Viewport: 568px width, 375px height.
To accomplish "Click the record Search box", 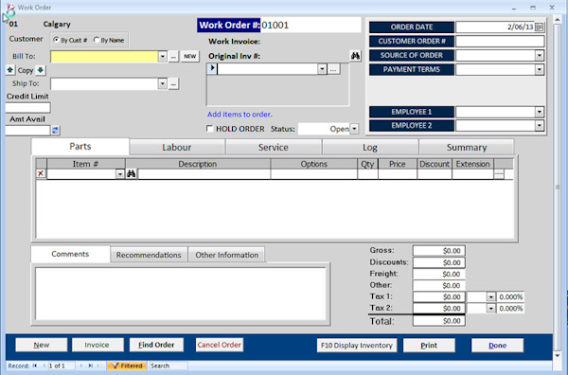I will click(169, 366).
